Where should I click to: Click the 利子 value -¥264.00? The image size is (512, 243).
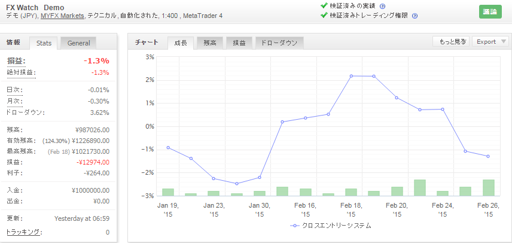(98, 173)
